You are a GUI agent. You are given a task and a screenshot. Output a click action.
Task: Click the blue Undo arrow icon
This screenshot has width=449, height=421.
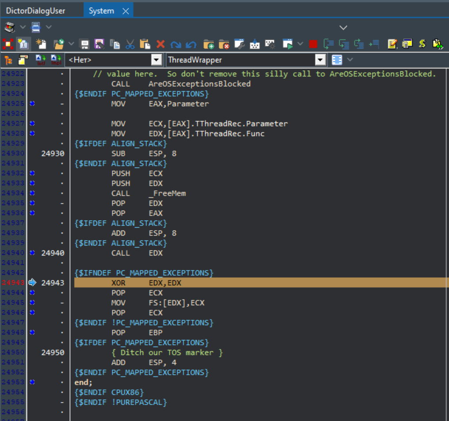click(x=191, y=44)
